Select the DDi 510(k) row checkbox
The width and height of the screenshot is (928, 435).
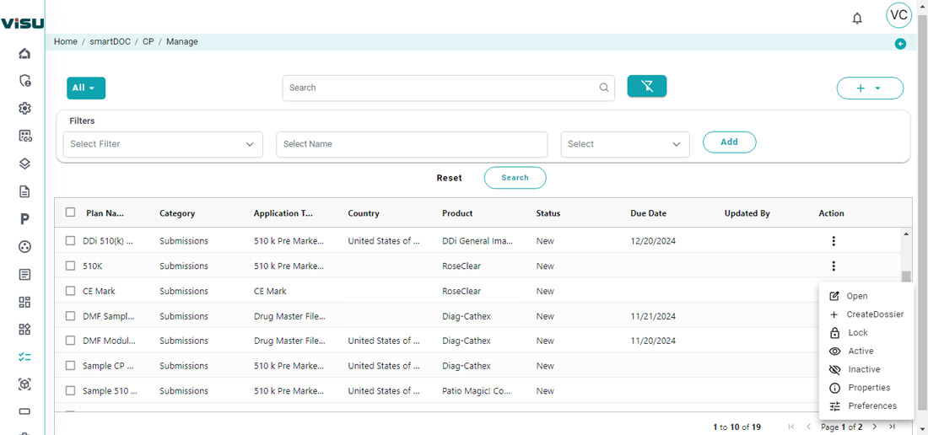(x=71, y=241)
